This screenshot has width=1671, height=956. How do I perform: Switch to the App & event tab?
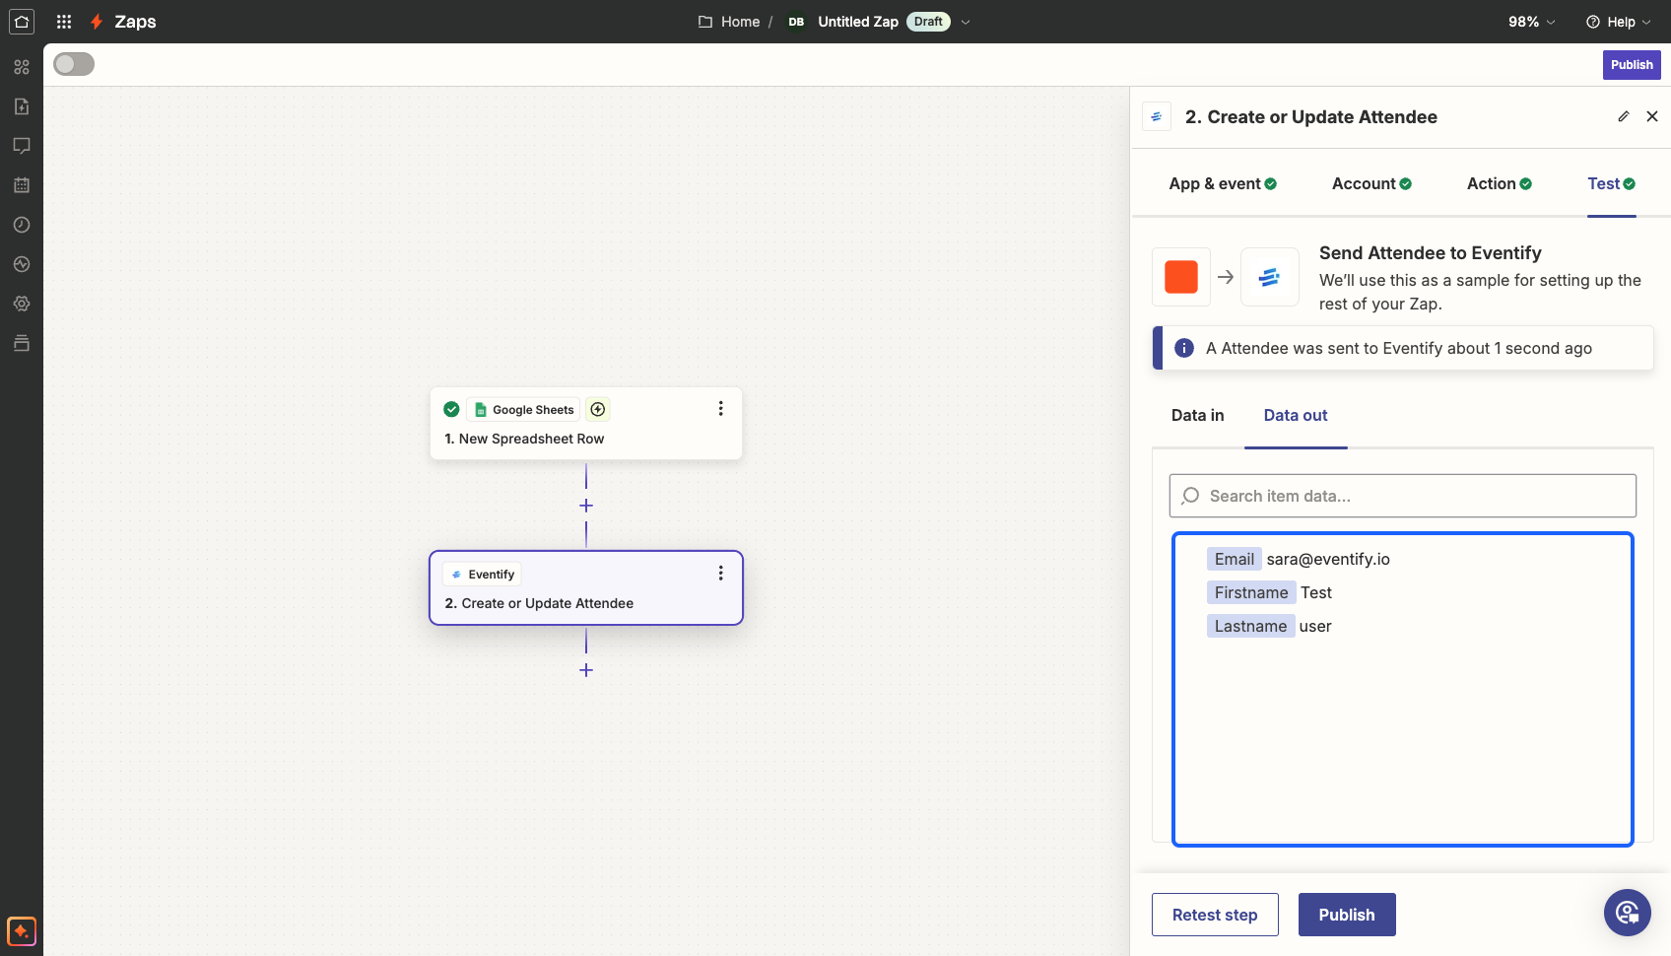[1223, 183]
